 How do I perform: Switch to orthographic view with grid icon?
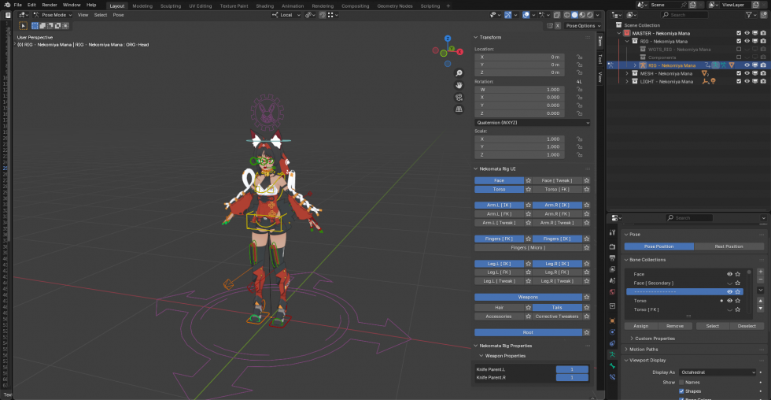point(459,110)
